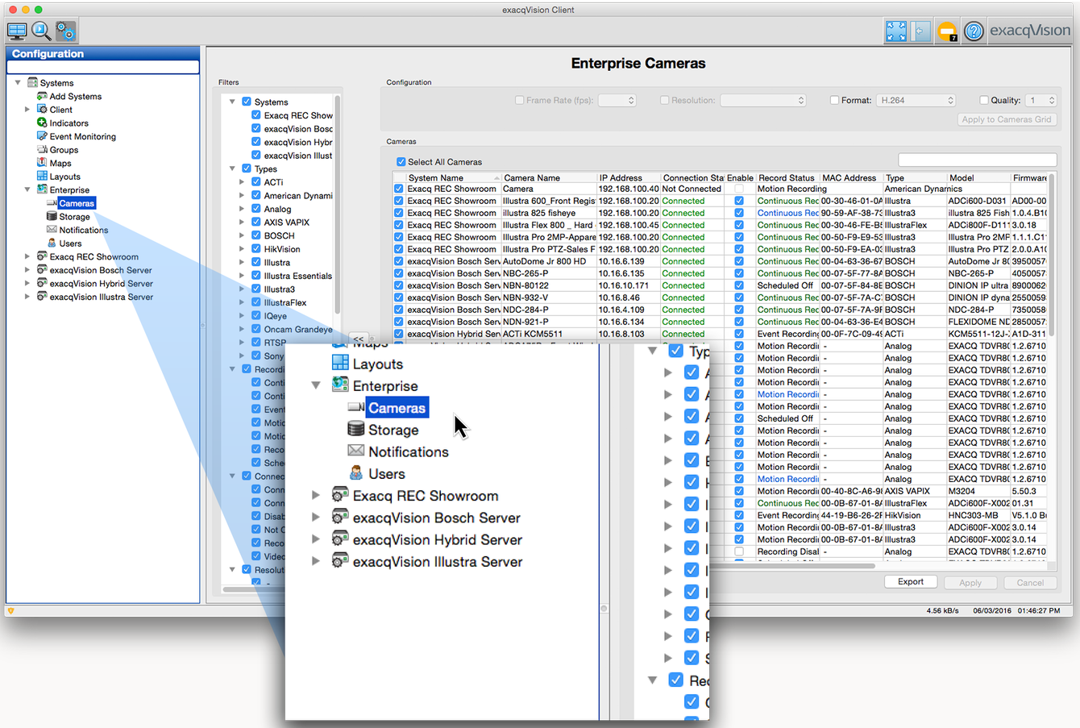Collapse the Enterprise tree node
1080x728 pixels.
point(27,189)
